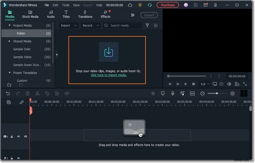The width and height of the screenshot is (255, 163).
Task: Collapse Project Media tree
Action: pos(10,26)
